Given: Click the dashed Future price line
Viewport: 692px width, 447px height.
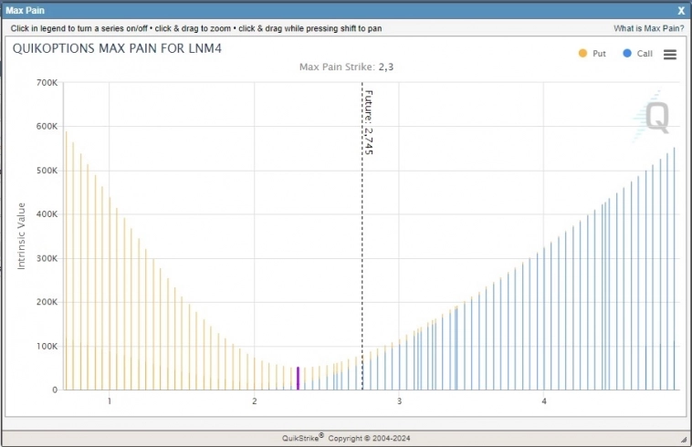Looking at the screenshot, I should point(362,274).
